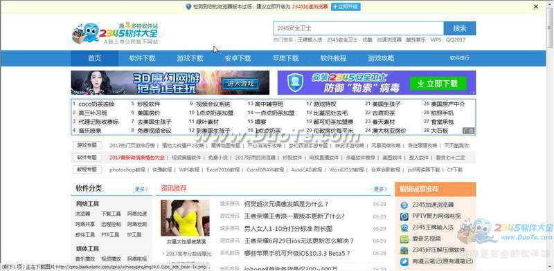Open the 视频会议系统 ad link
Screen dimensions: 554x271
pyautogui.click(x=213, y=104)
